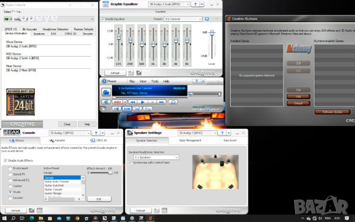Open dropdown arrow beside EAX Console help button
355x222 pixels.
(103, 133)
